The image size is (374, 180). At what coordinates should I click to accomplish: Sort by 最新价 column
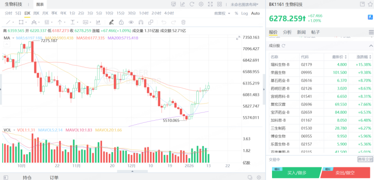click(x=338, y=57)
